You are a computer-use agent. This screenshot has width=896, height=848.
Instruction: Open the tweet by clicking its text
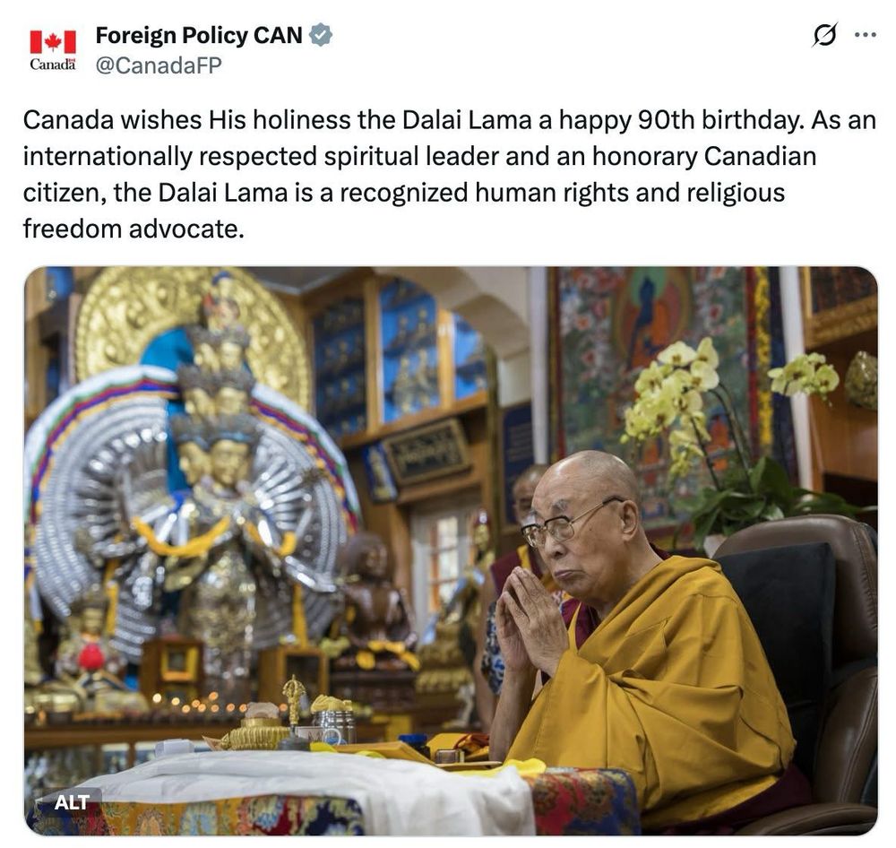tap(449, 175)
